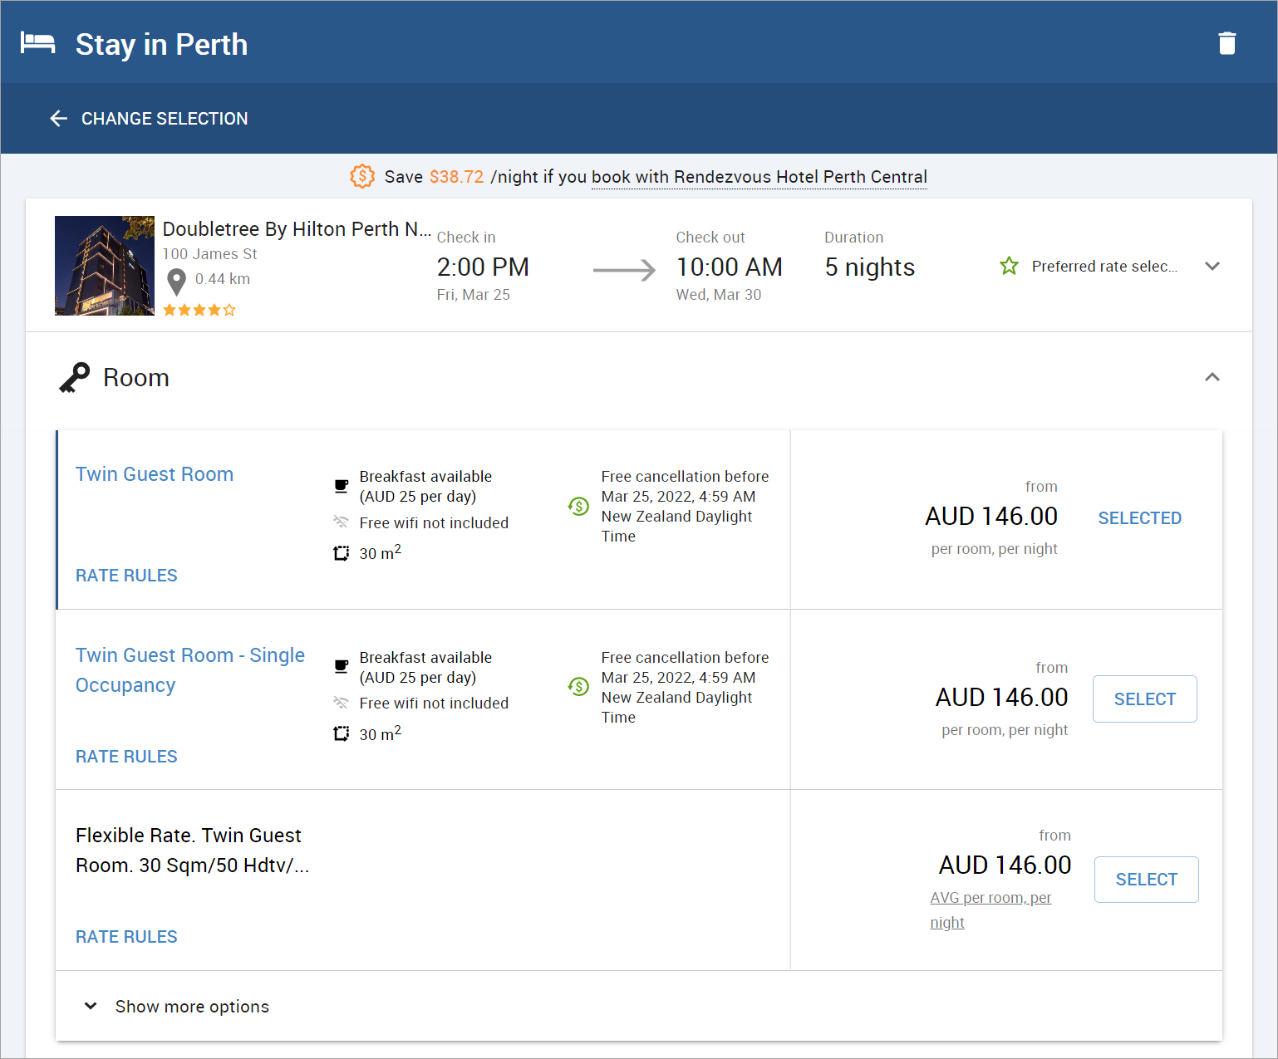The image size is (1278, 1059).
Task: Select Twin Guest Room - Single Occupancy
Action: (x=1144, y=699)
